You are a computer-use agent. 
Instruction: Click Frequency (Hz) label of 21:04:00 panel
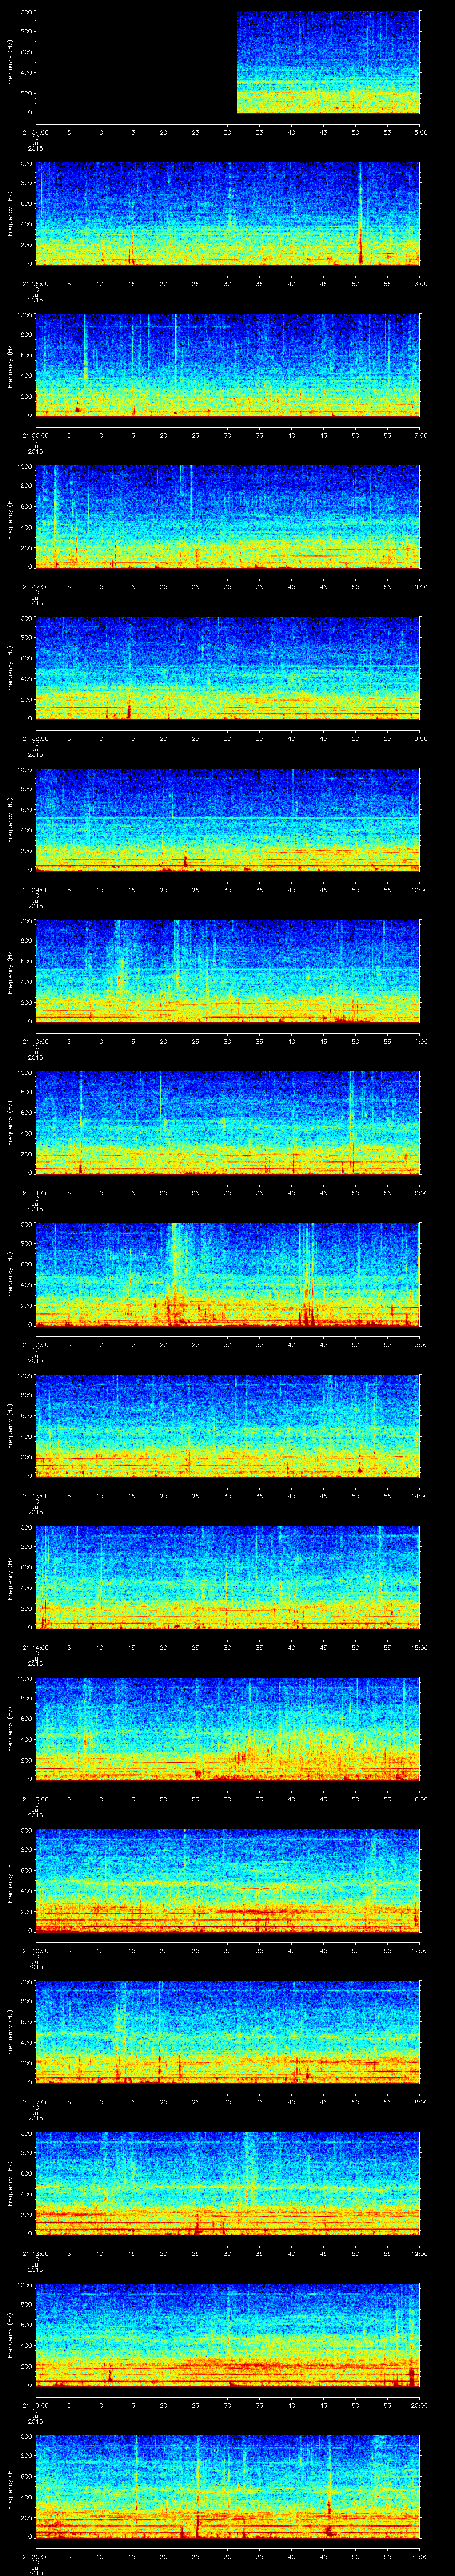click(10, 62)
